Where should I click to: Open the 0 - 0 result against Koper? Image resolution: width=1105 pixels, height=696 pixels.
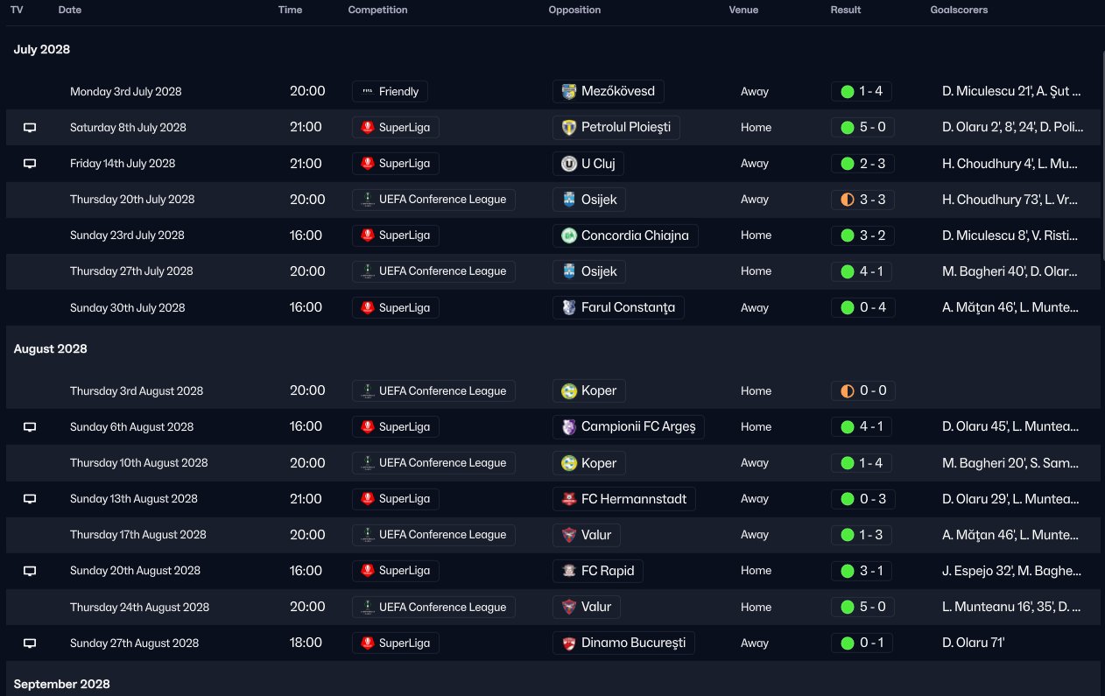(x=862, y=391)
